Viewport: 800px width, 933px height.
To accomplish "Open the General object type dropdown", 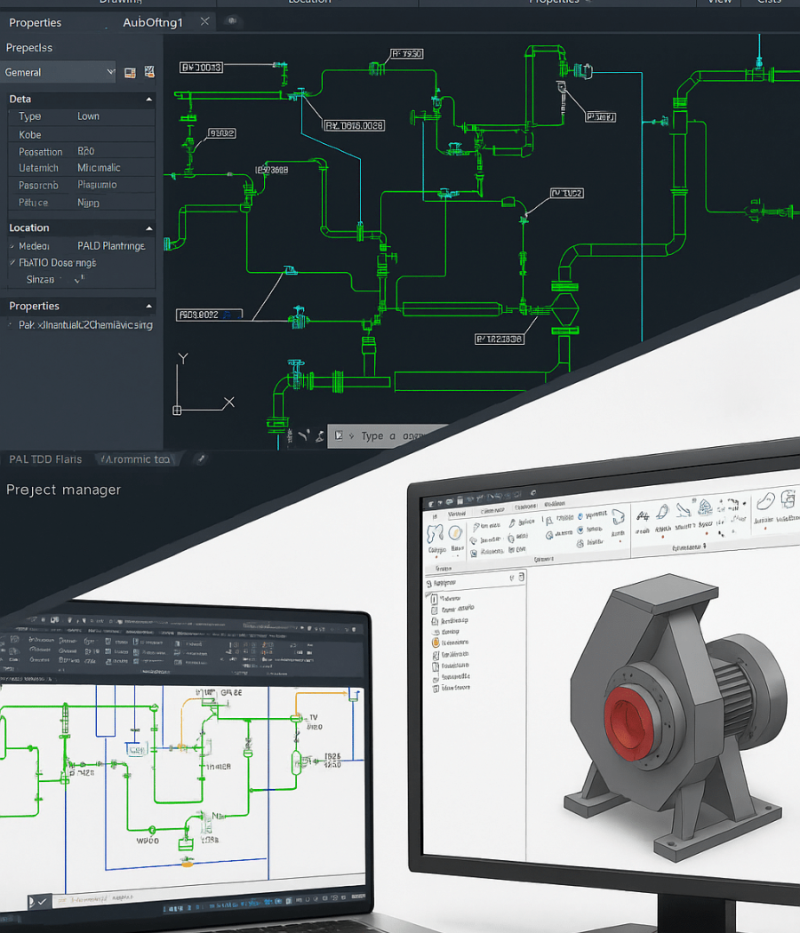I will pyautogui.click(x=59, y=72).
